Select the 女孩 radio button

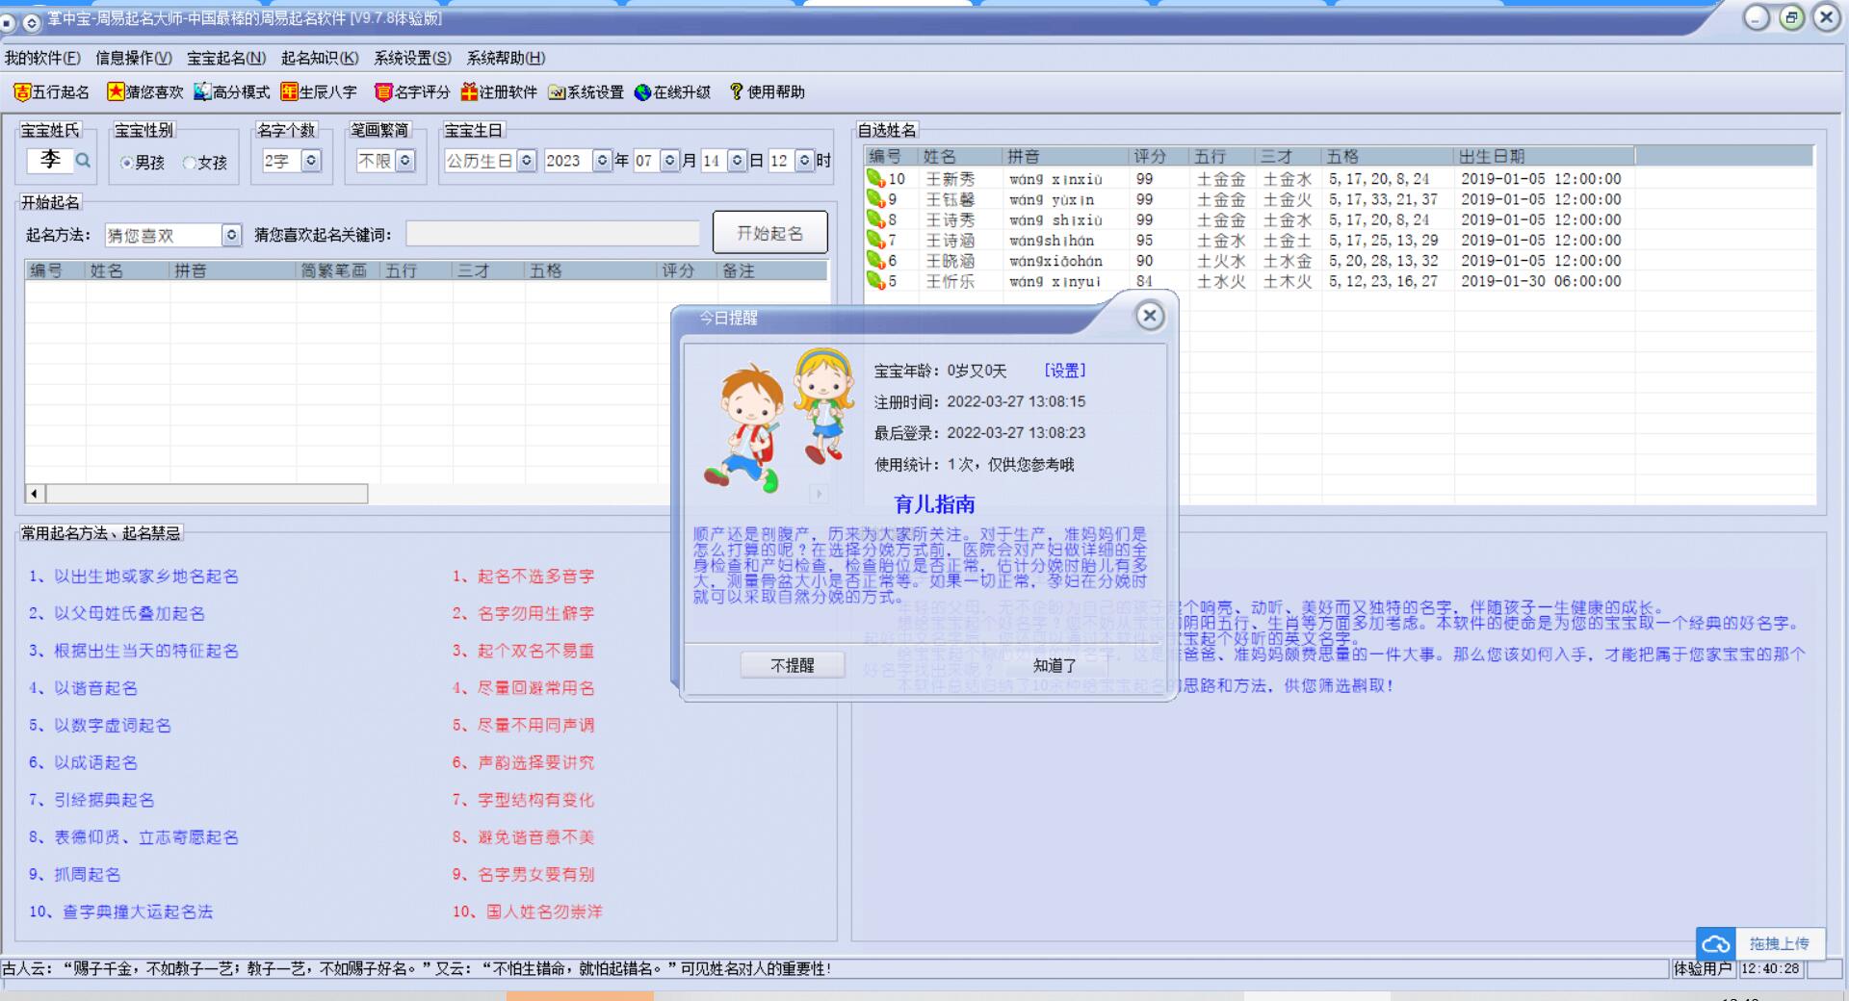tap(190, 163)
